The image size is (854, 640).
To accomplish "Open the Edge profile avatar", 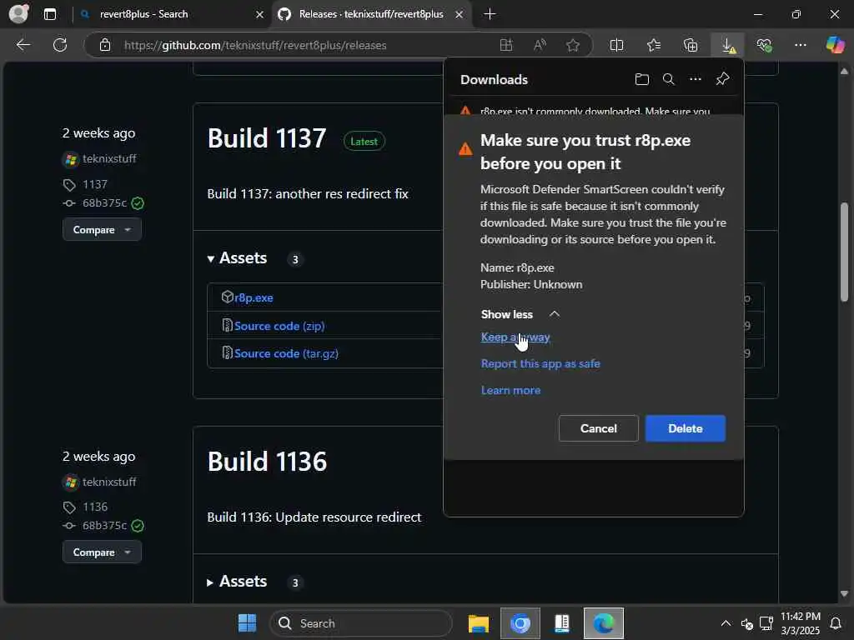I will click(18, 13).
